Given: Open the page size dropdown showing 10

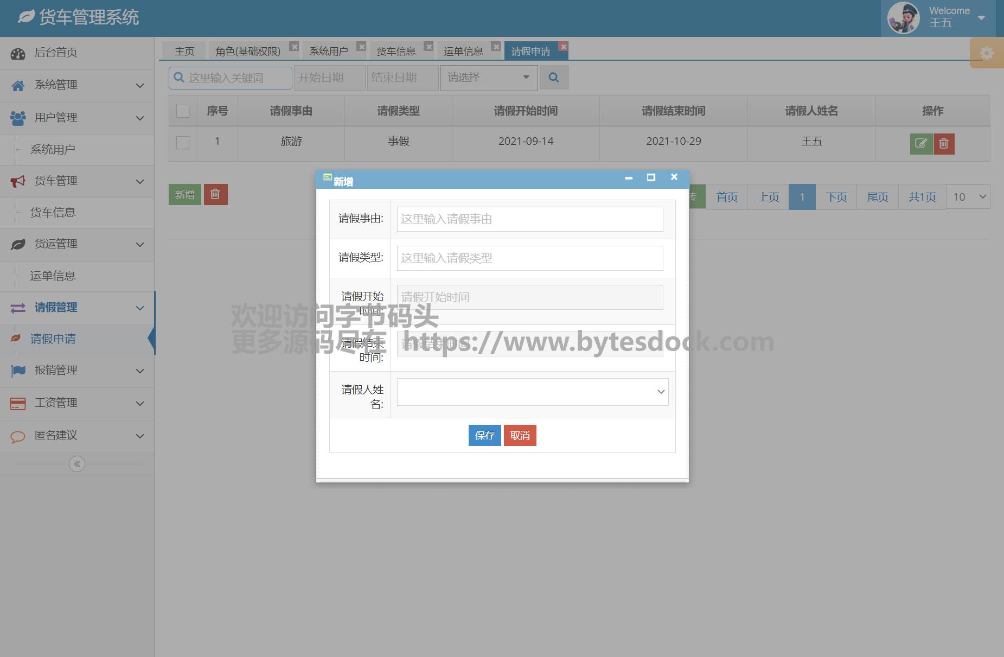Looking at the screenshot, I should pos(968,197).
